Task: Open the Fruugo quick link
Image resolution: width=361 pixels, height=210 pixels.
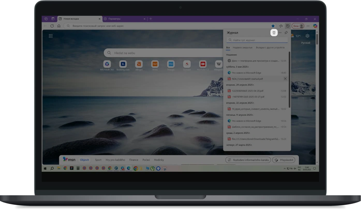Action: [x=171, y=66]
